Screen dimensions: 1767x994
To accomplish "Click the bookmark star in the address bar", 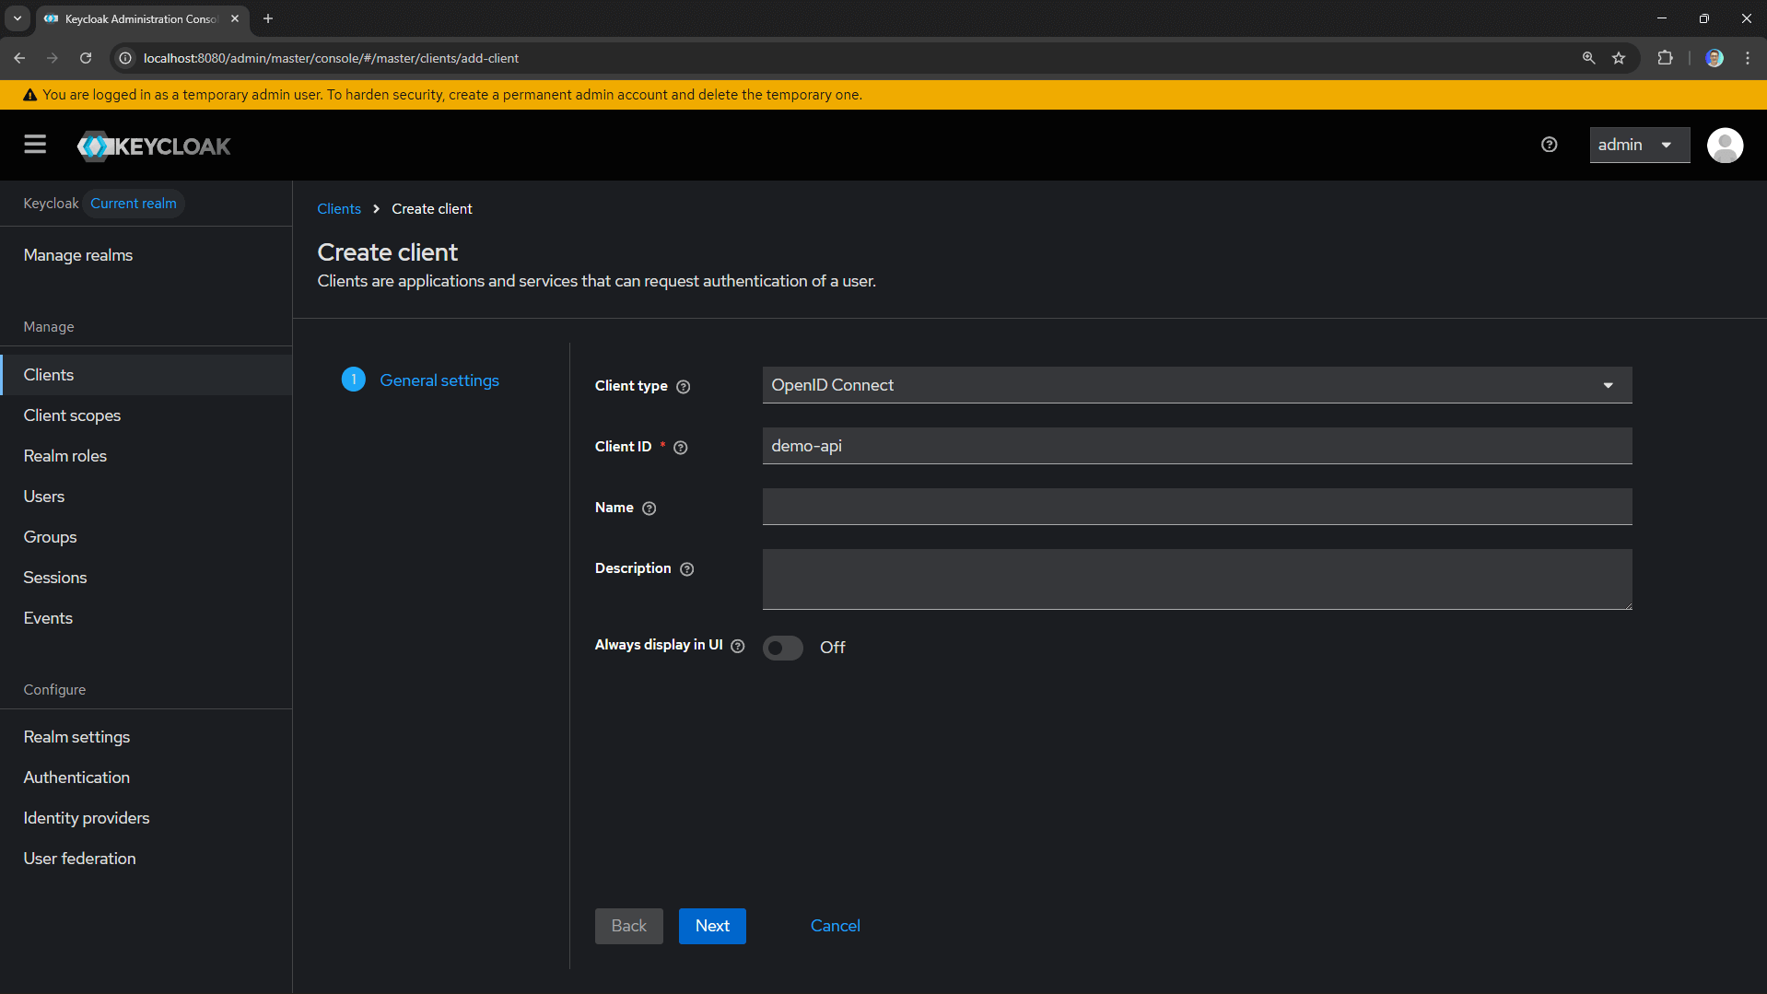I will click(1620, 58).
